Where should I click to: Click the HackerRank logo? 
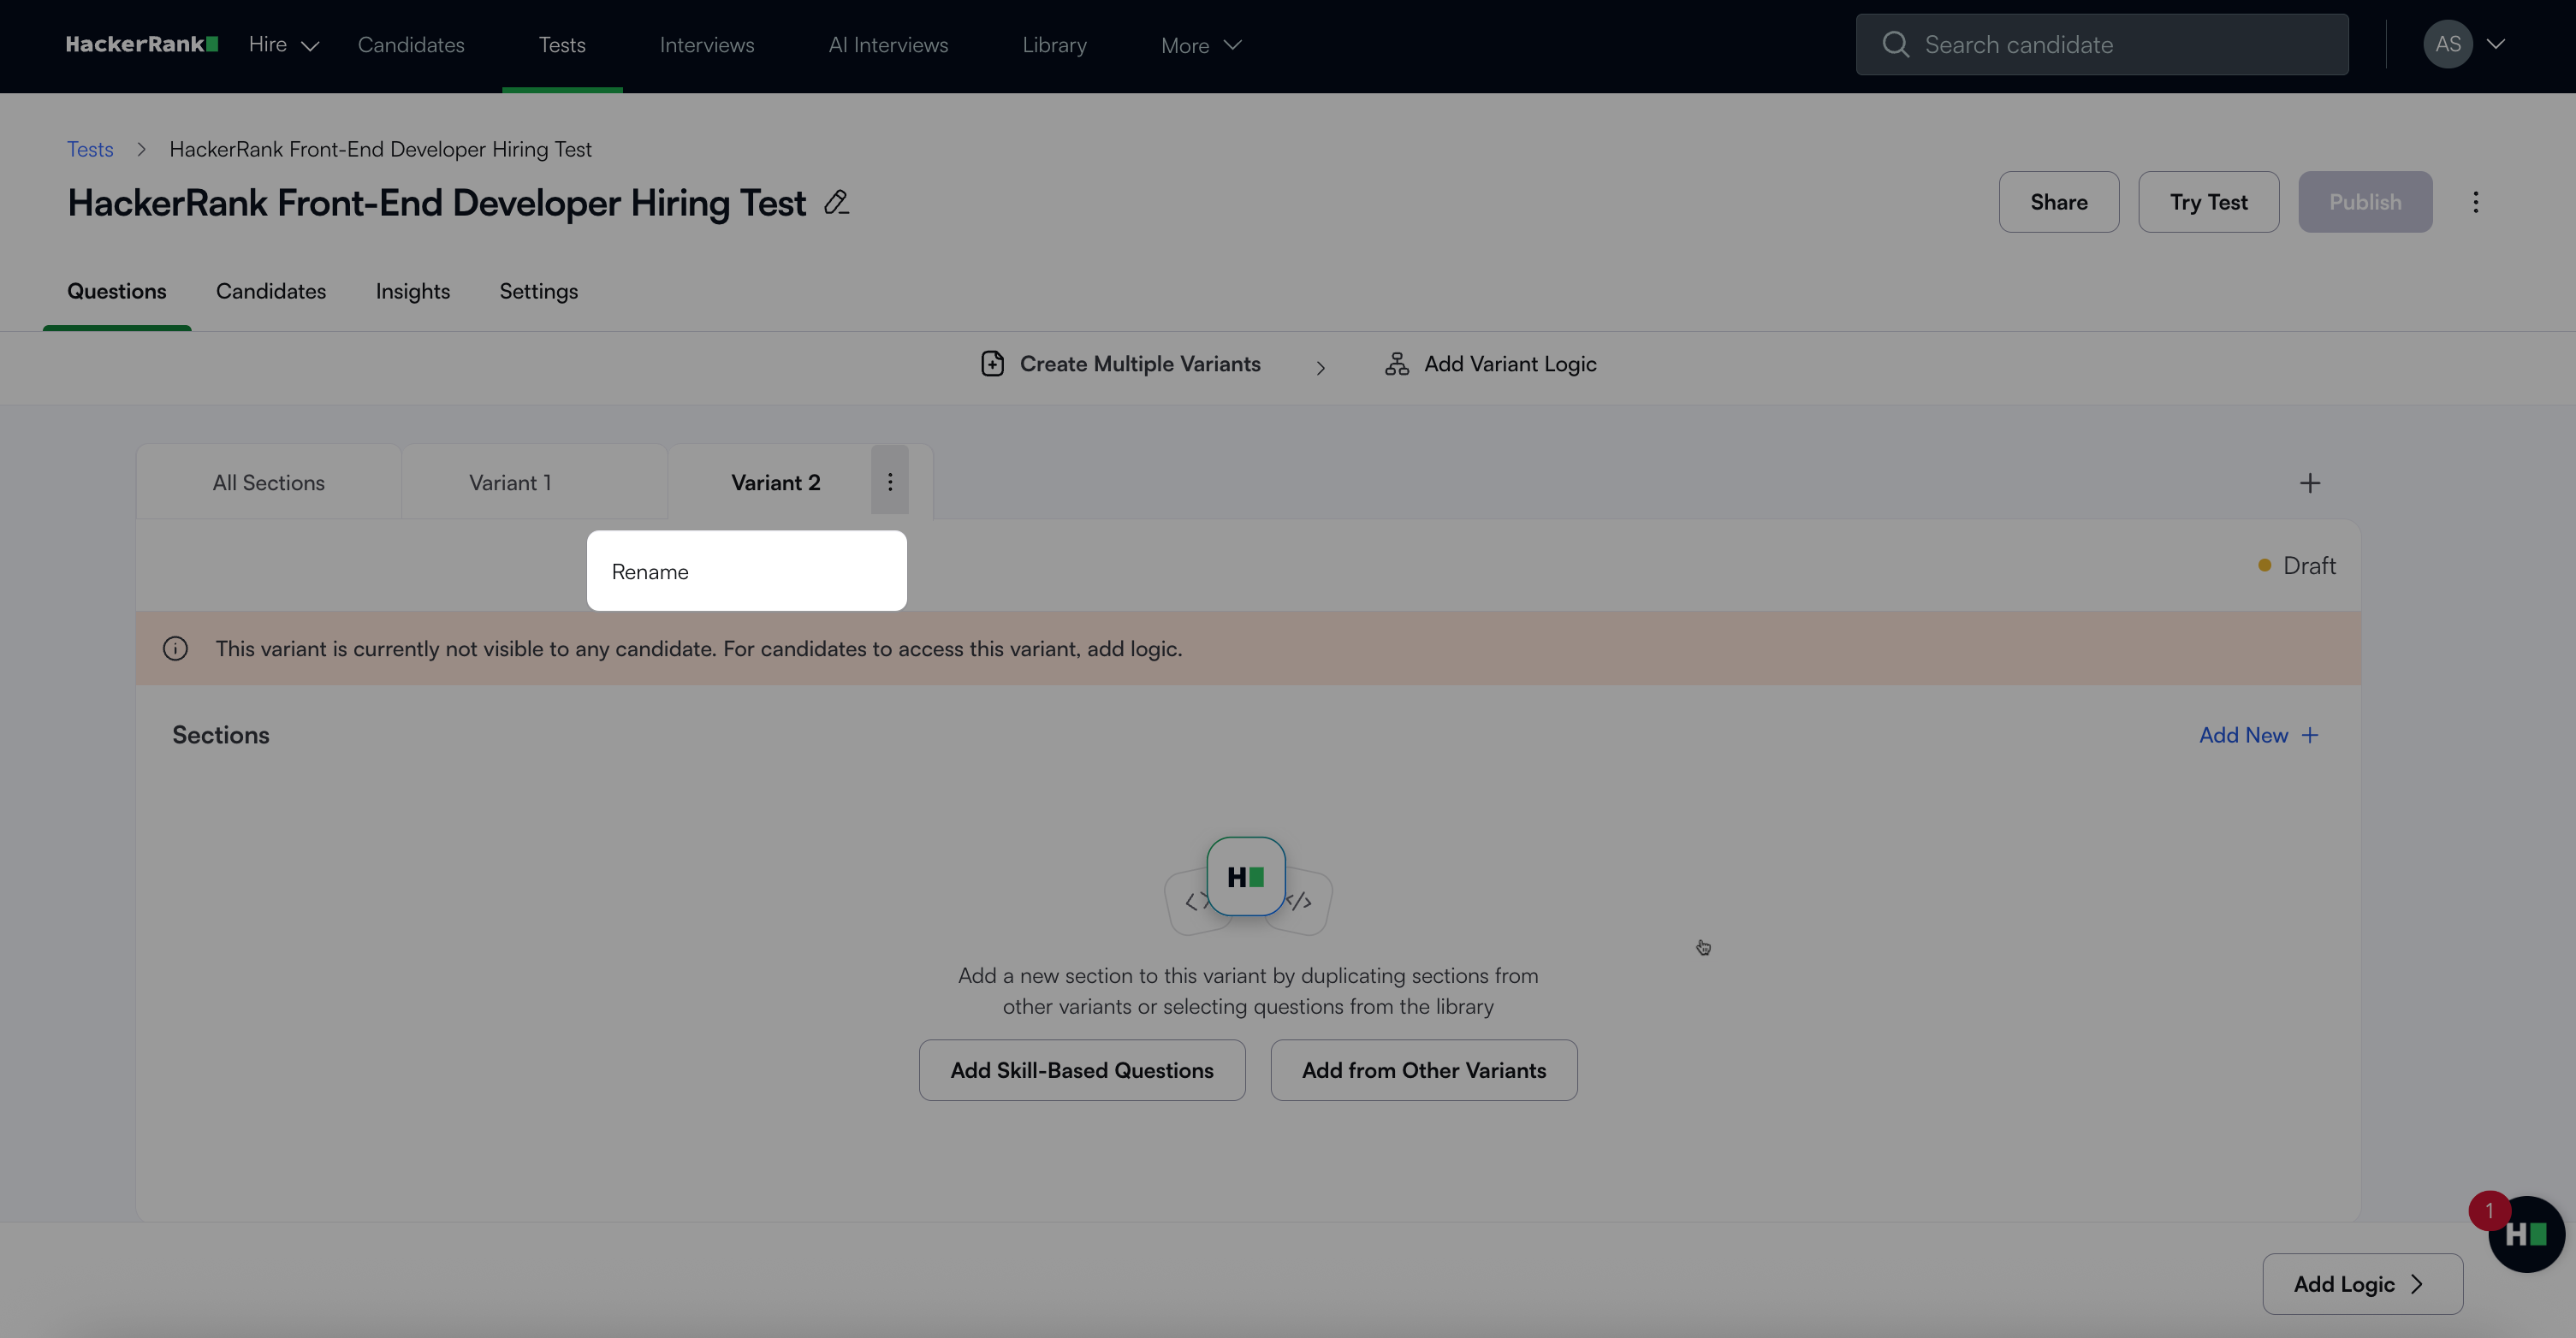[141, 44]
